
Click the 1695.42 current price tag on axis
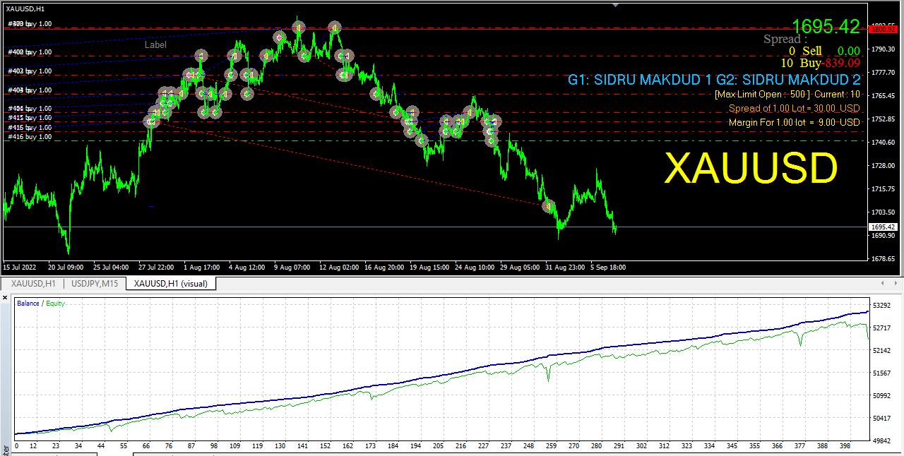[x=883, y=227]
